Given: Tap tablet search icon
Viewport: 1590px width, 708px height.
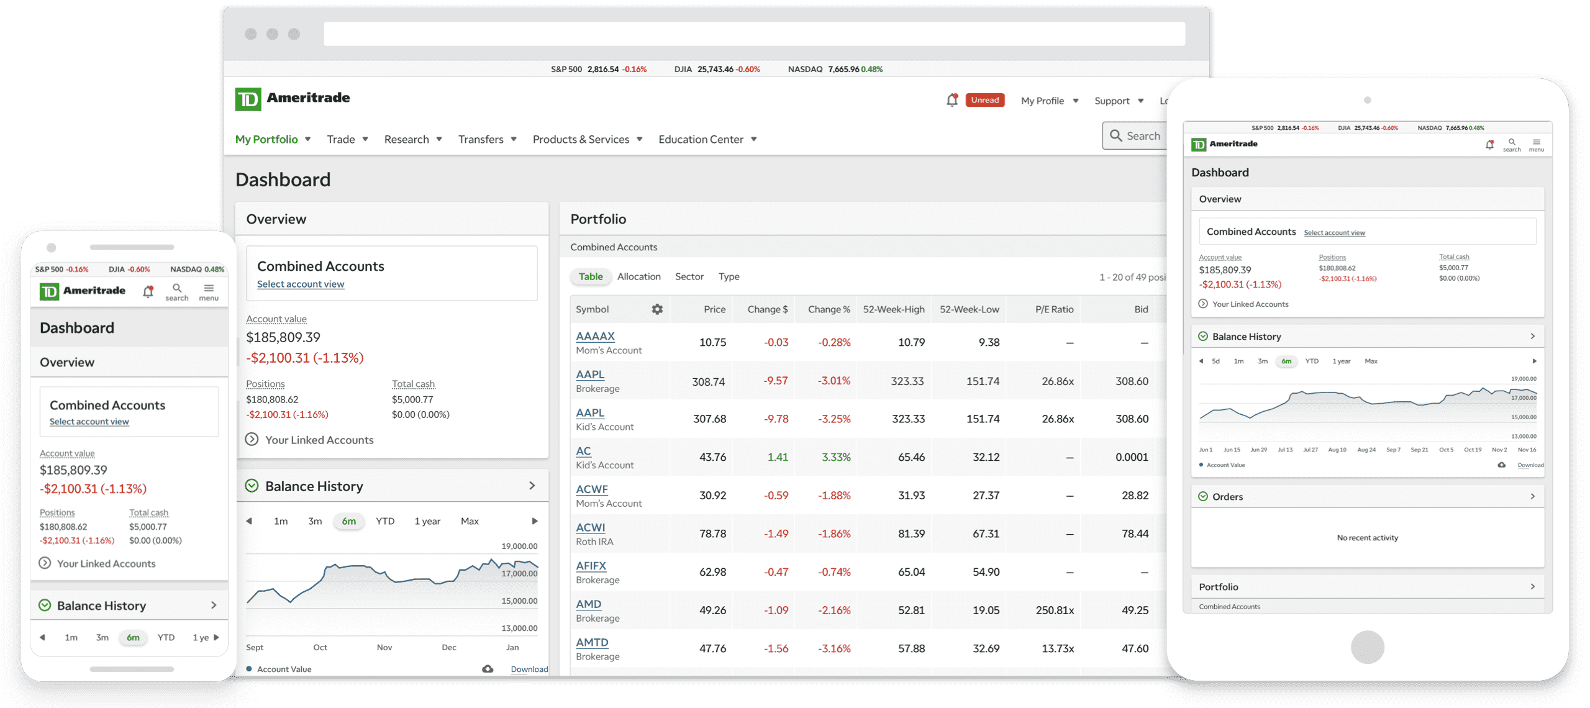Looking at the screenshot, I should (x=1512, y=145).
